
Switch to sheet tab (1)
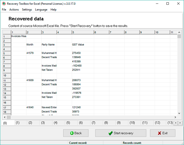[18, 123]
